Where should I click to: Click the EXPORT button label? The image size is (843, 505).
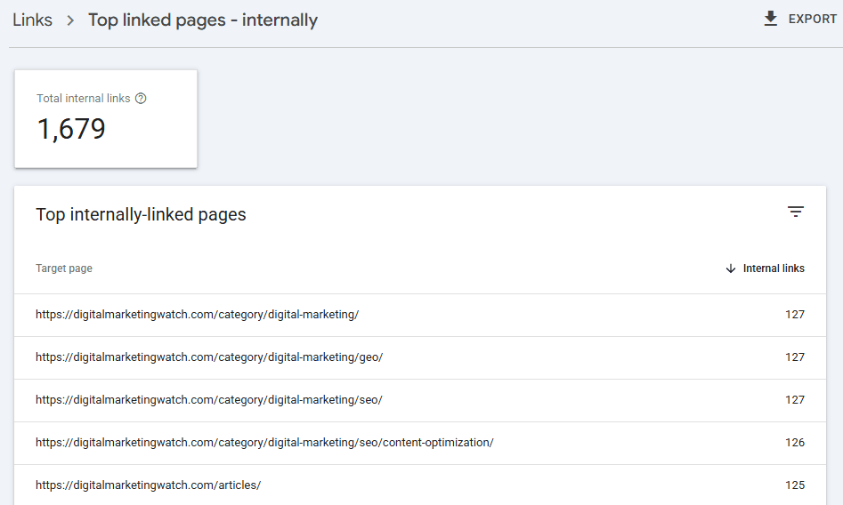(813, 19)
